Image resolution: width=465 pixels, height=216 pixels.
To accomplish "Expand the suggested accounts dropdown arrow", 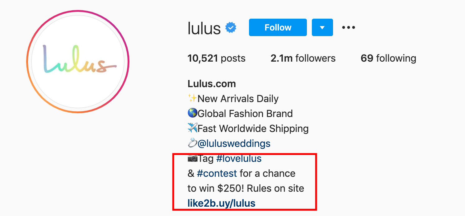I will click(322, 27).
